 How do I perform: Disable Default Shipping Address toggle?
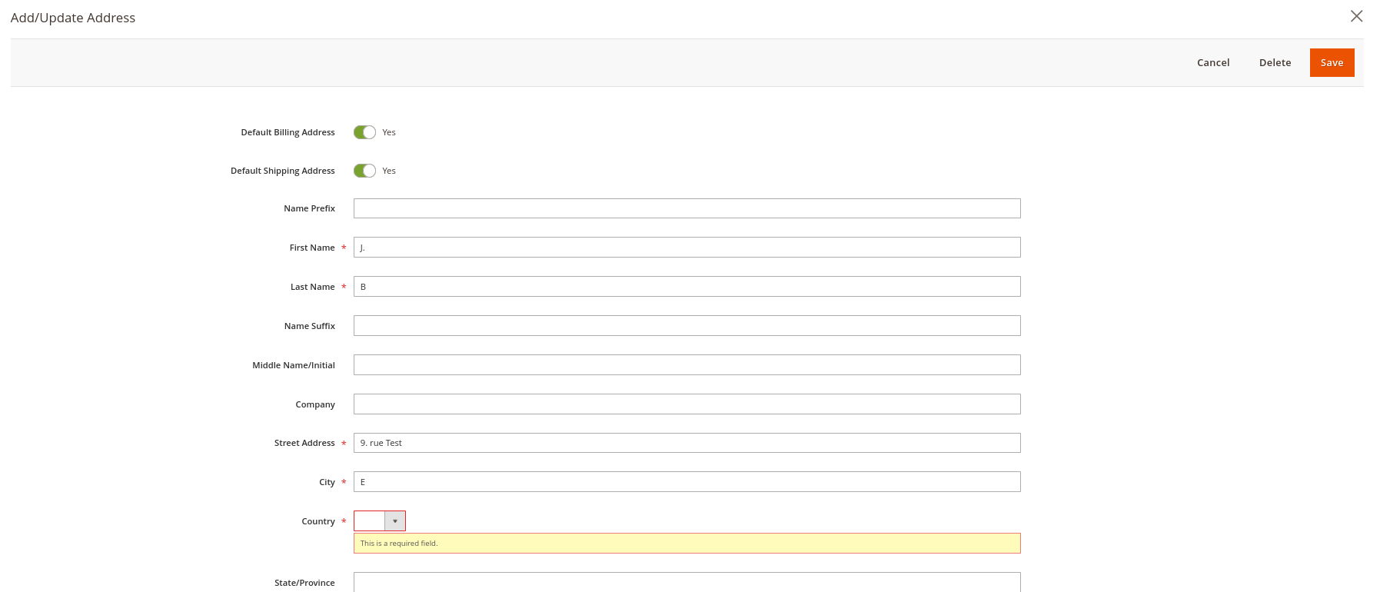click(364, 170)
